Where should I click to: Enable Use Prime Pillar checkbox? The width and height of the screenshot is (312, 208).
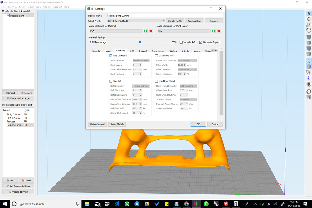click(x=156, y=56)
